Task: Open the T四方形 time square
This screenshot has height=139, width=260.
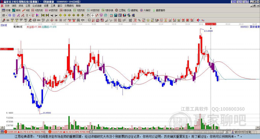Action: 79,10
